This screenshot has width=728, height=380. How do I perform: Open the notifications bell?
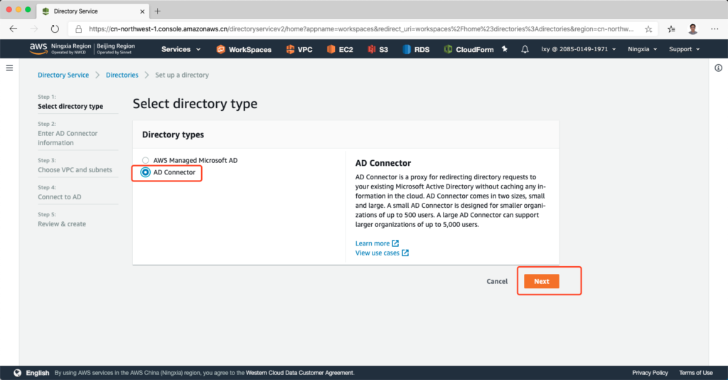(x=525, y=49)
